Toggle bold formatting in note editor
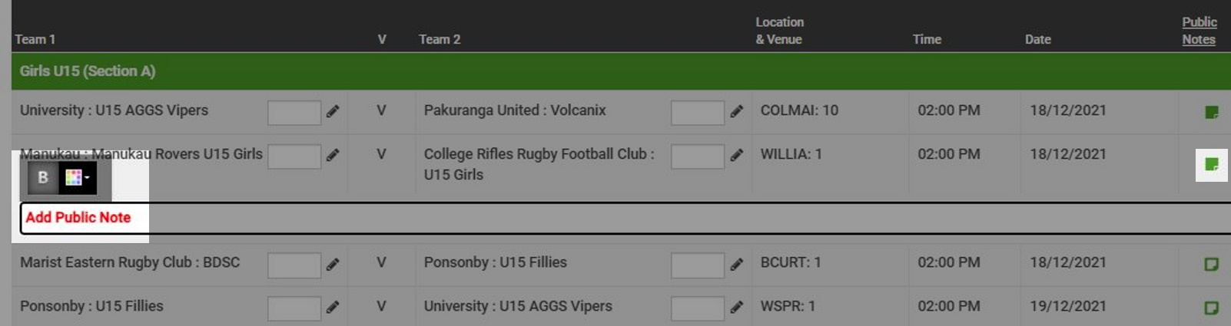Viewport: 1231px width, 326px height. pos(43,178)
